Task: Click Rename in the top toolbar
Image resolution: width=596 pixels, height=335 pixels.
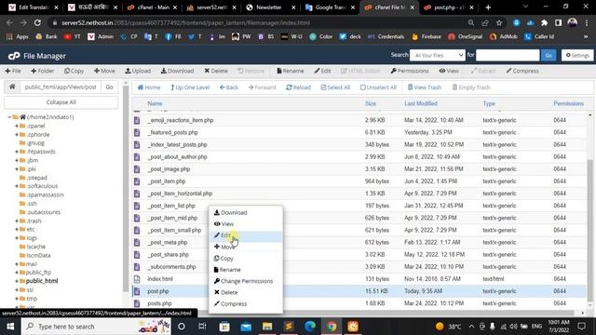Action: 291,71
